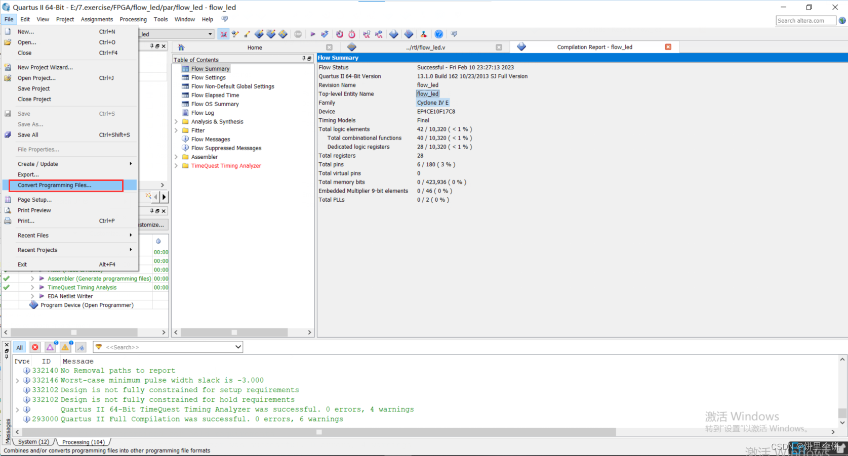Expand Assembler task in Tasks pane
The image size is (848, 456).
(x=32, y=279)
